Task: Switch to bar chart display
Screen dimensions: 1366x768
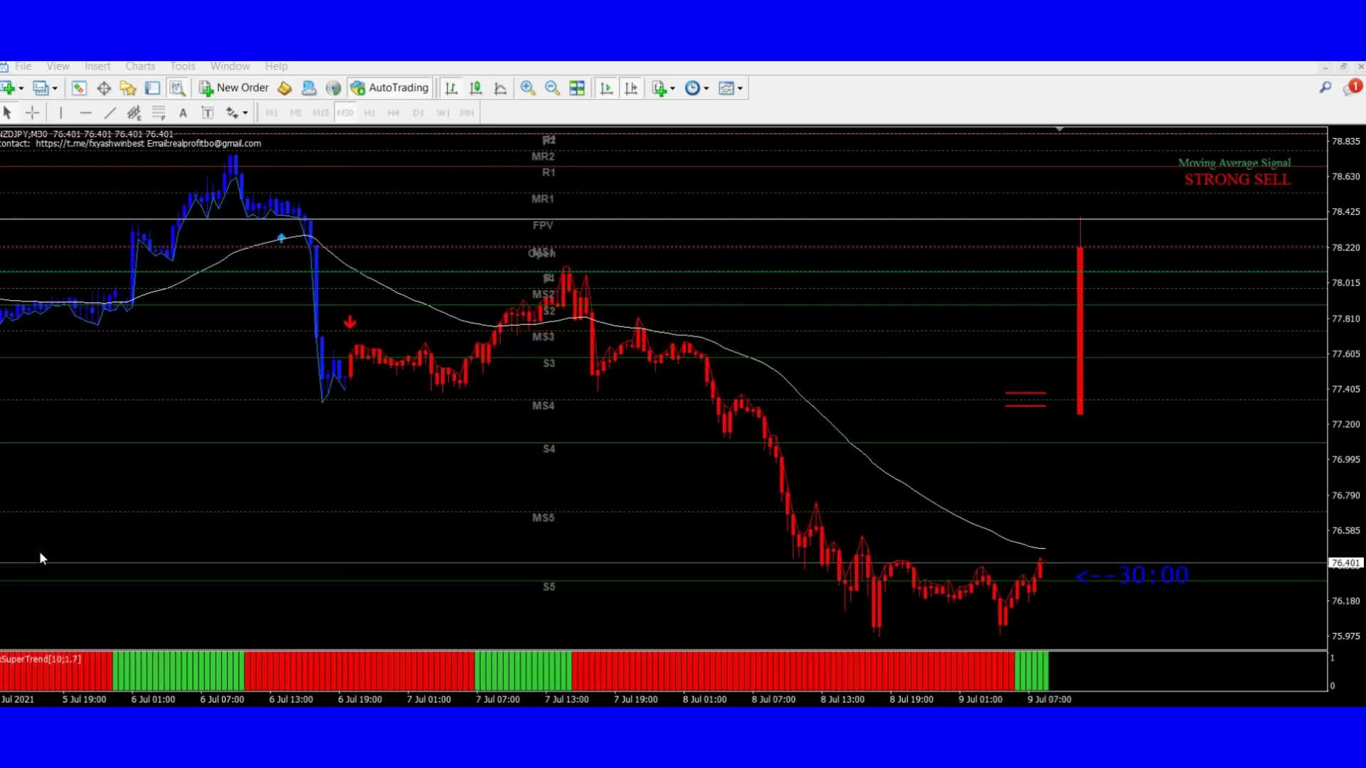Action: (x=451, y=88)
